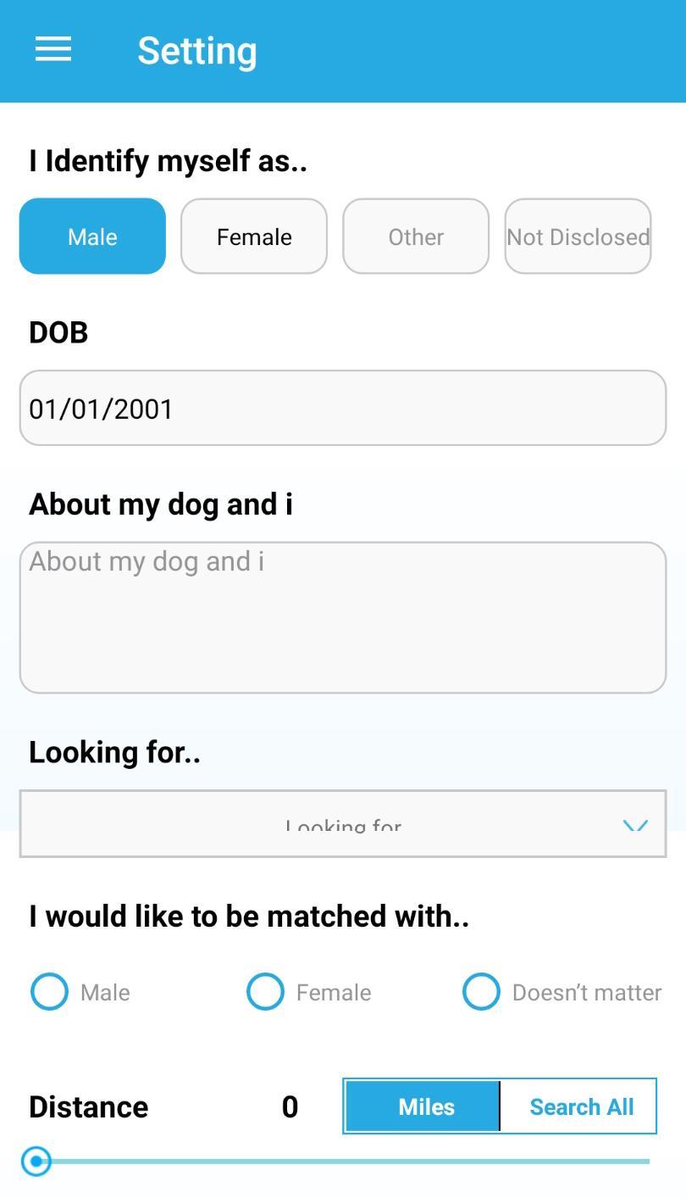Select Male radio for match preference

tap(49, 991)
